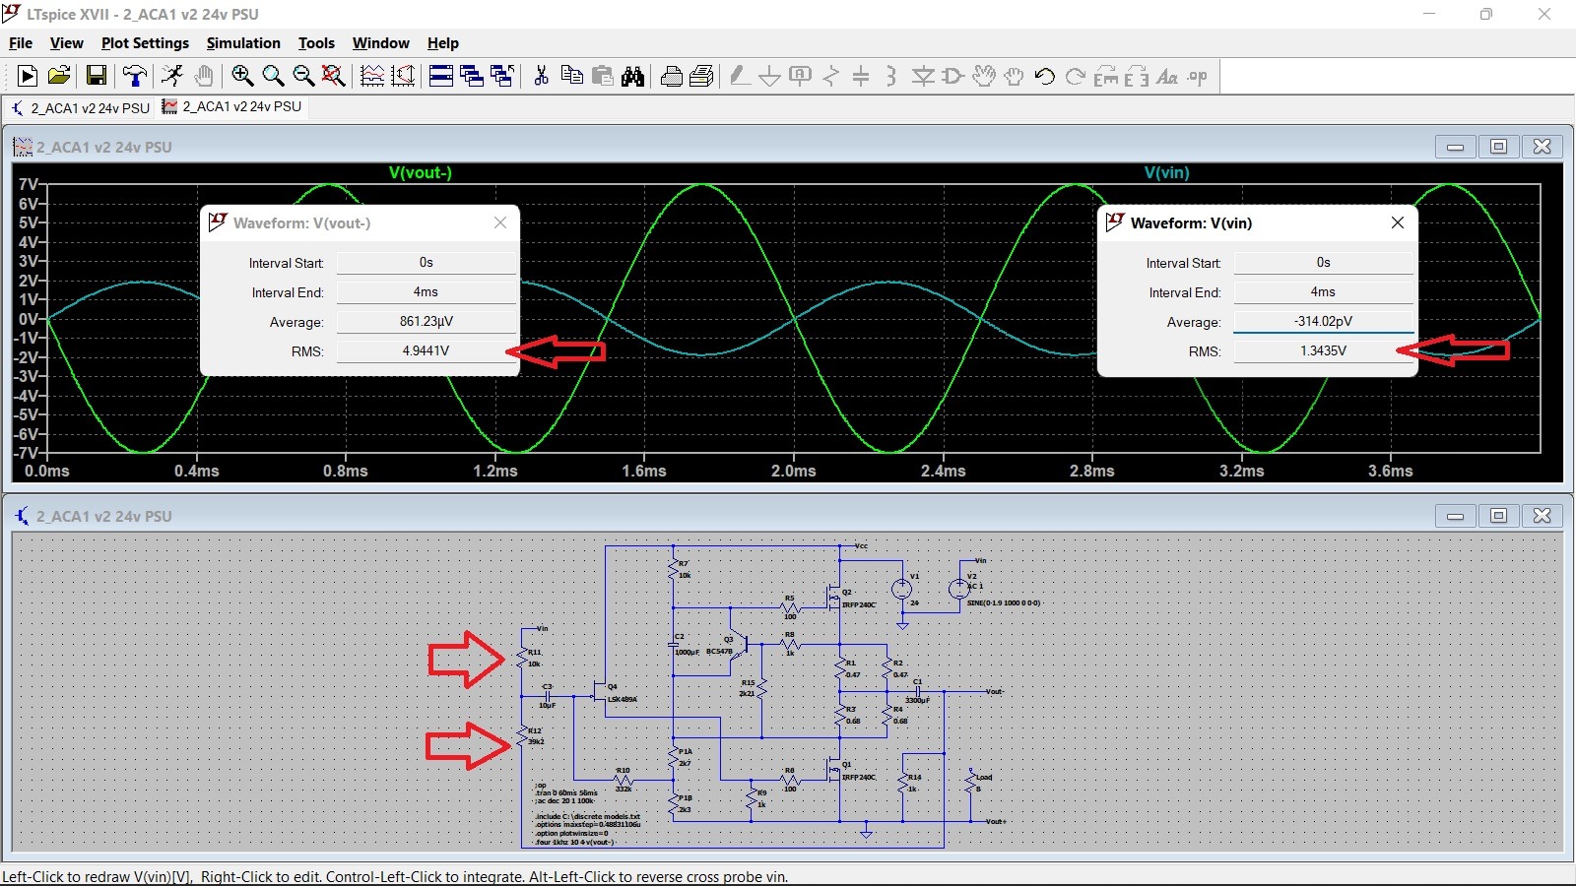Click the Print Setup icon

click(702, 76)
